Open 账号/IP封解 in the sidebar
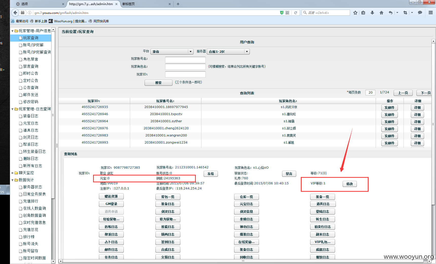Screen dimensions: 436x264 pyautogui.click(x=33, y=45)
